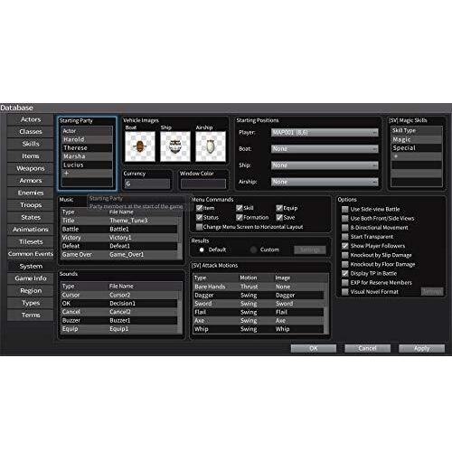Screen dimensions: 452x452
Task: Toggle the Formation menu command checkbox
Action: pyautogui.click(x=240, y=217)
